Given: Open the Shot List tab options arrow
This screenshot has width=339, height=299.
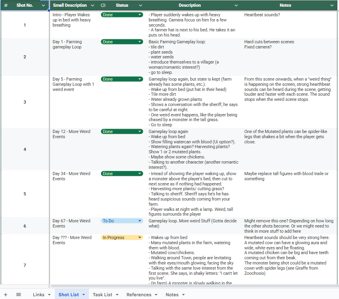Looking at the screenshot, I should [x=84, y=295].
